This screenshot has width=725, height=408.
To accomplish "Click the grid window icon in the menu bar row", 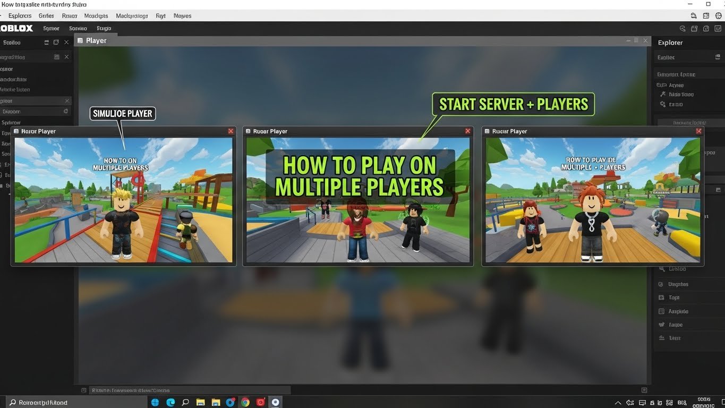I will tap(706, 16).
